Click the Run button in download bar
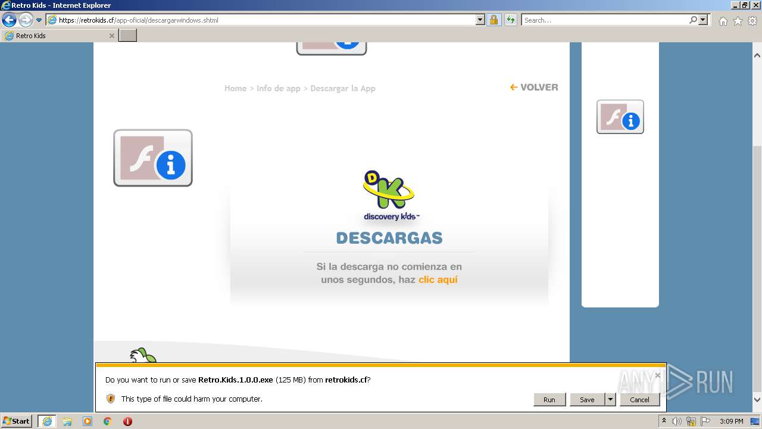Screen dimensions: 762x429 [x=549, y=400]
